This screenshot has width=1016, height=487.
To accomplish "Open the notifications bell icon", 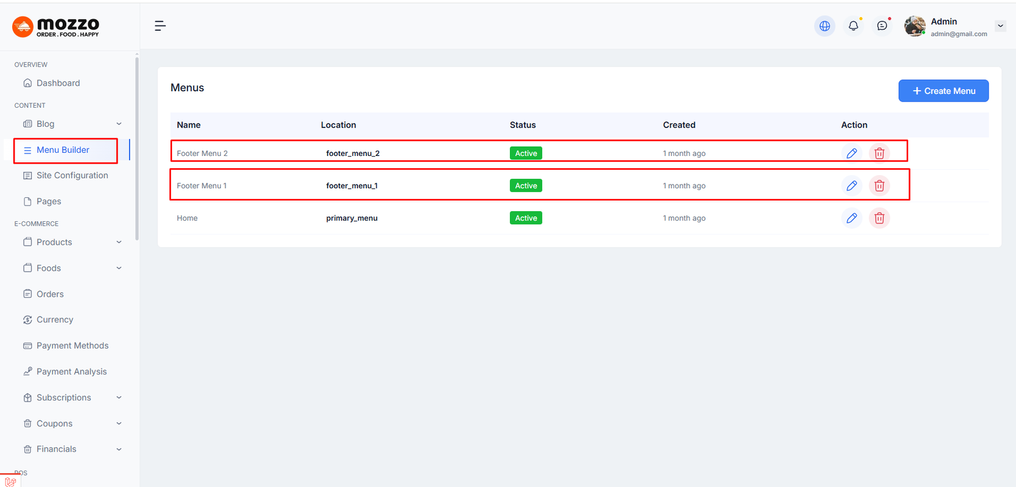I will coord(853,26).
